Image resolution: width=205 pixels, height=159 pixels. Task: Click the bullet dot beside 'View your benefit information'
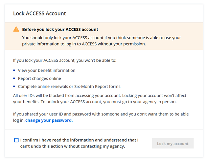(x=14, y=70)
